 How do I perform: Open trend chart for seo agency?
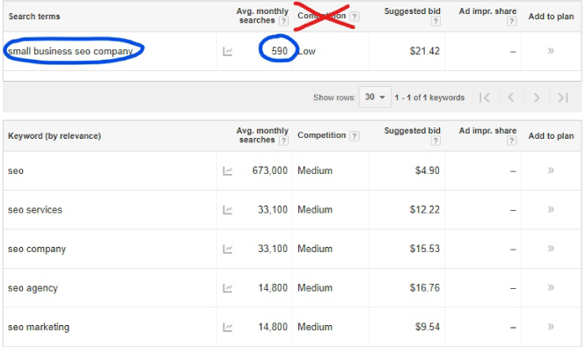(228, 288)
